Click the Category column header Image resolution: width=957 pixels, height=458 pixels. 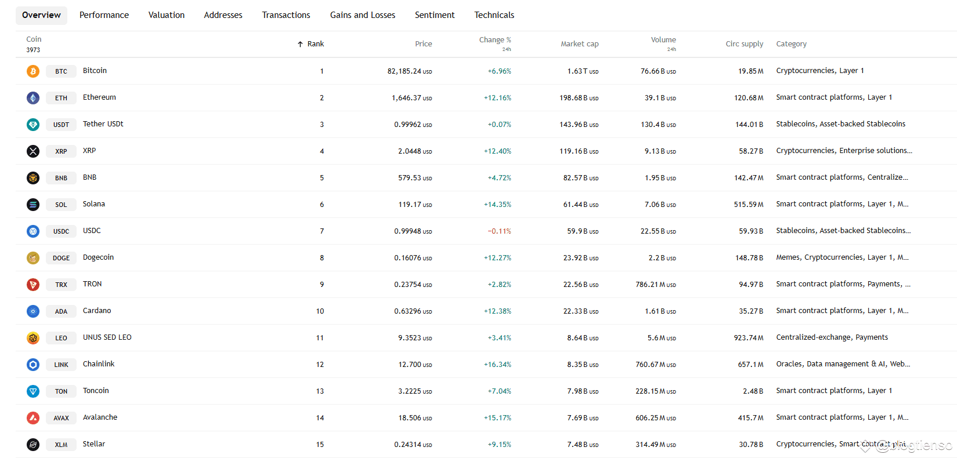(792, 44)
